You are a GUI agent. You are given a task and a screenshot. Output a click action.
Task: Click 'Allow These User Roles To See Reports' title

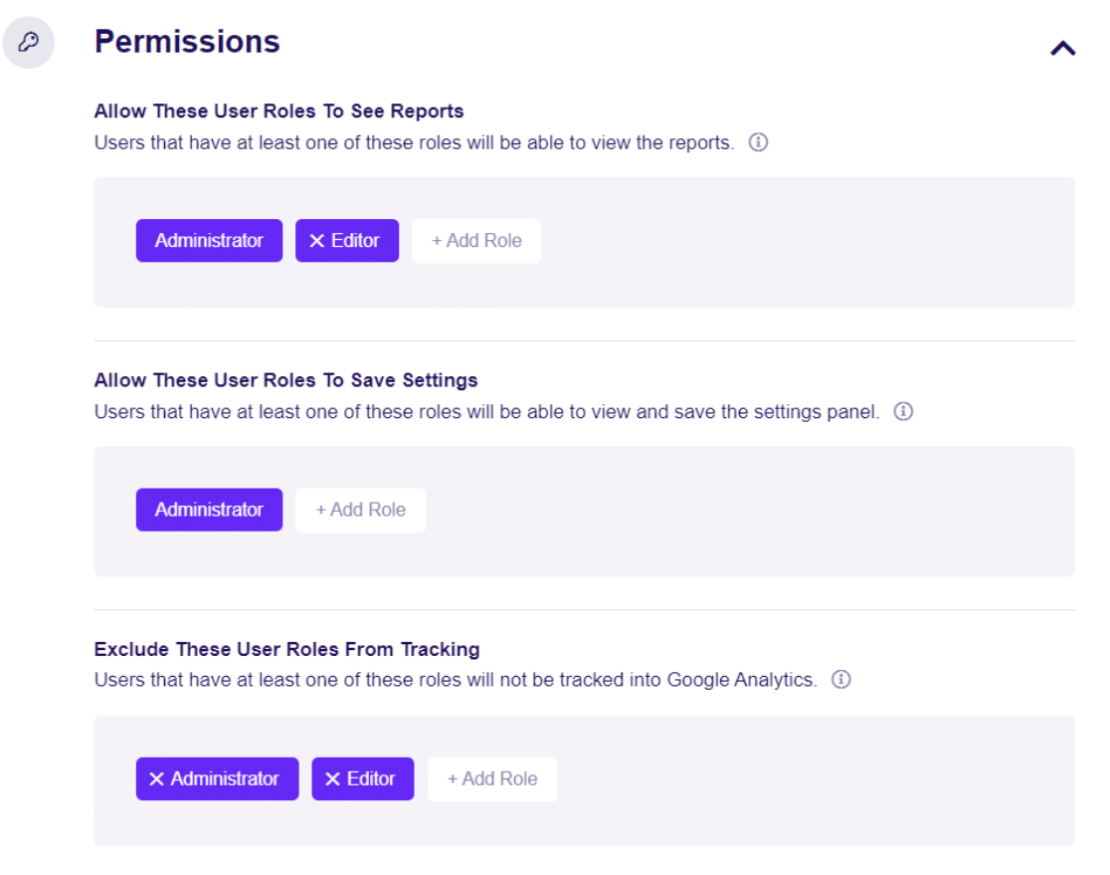click(278, 111)
